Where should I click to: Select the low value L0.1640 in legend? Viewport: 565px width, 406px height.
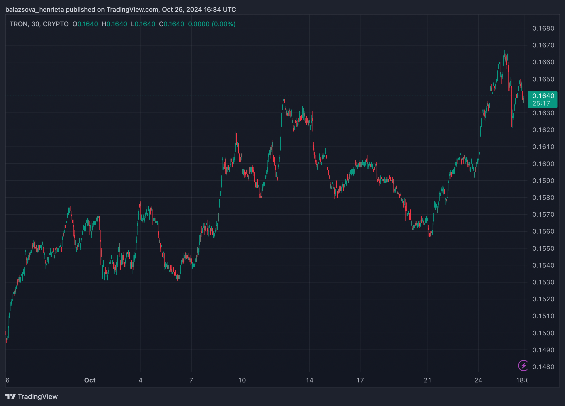click(143, 24)
